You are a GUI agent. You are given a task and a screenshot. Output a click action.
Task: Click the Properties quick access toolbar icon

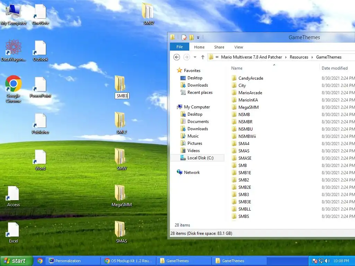click(184, 37)
